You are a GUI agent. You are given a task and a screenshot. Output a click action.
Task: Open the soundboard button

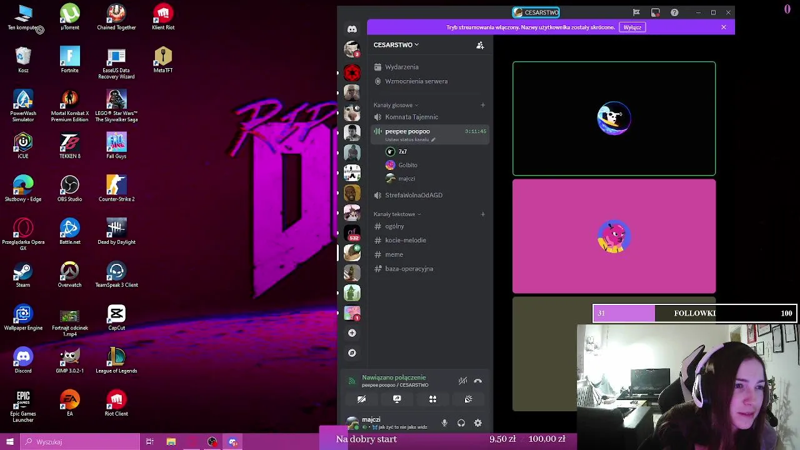click(468, 399)
